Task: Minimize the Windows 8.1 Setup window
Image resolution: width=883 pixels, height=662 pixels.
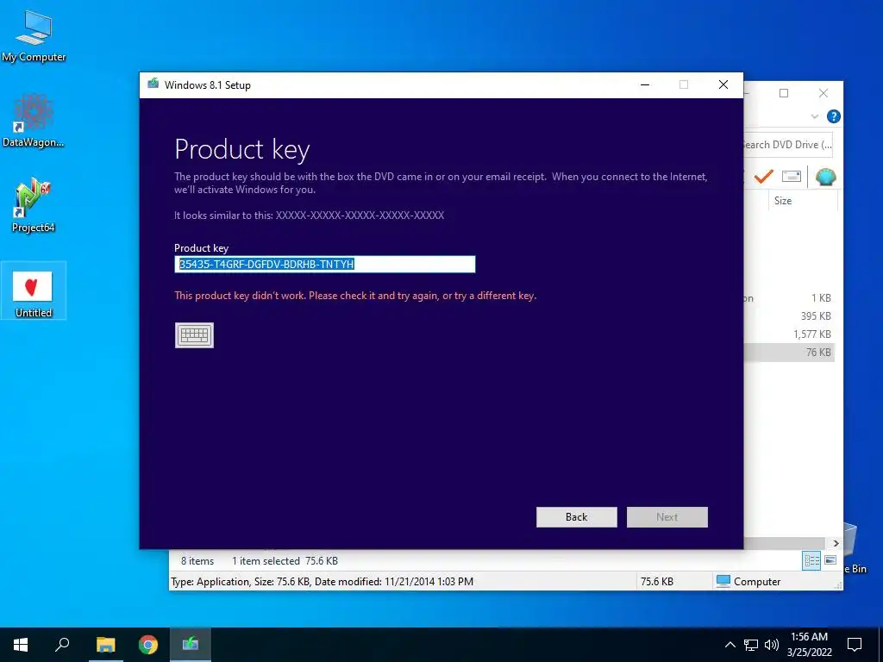Action: point(645,85)
